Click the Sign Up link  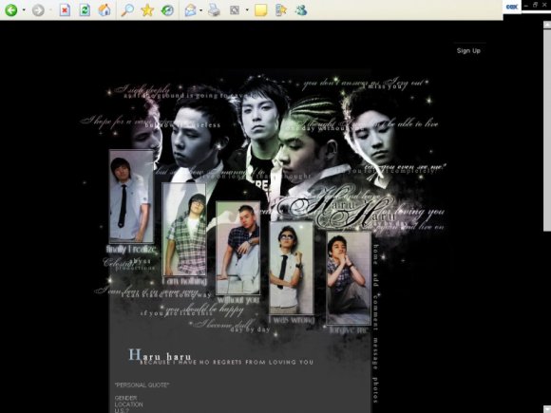click(x=468, y=50)
